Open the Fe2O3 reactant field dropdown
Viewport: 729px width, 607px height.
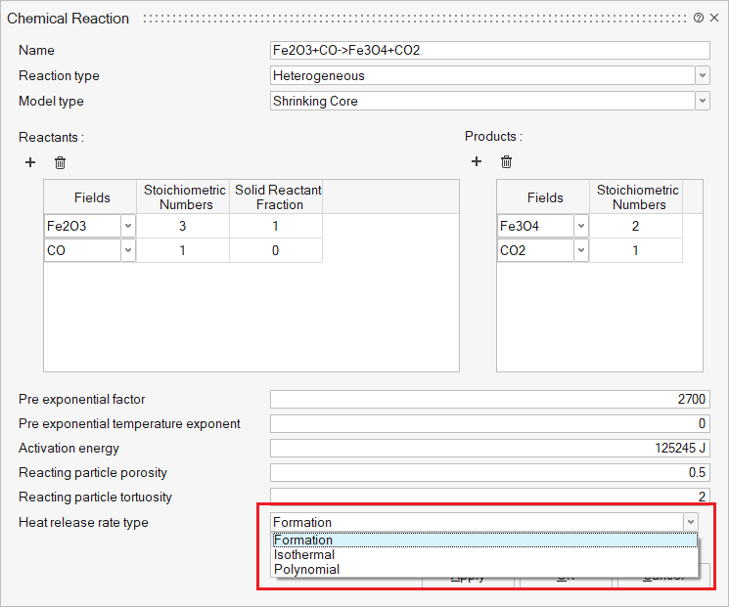(127, 226)
